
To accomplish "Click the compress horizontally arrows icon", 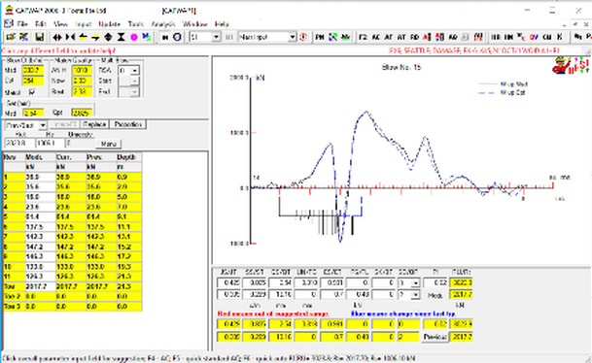I will pos(70,37).
